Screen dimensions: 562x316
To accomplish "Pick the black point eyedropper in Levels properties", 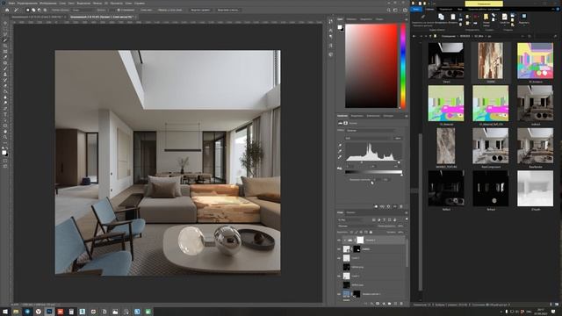I will [x=340, y=145].
